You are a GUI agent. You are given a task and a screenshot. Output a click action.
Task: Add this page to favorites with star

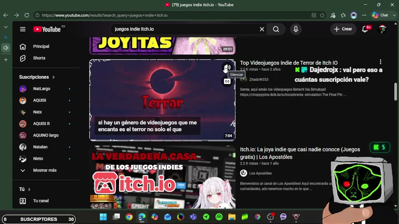(x=322, y=15)
